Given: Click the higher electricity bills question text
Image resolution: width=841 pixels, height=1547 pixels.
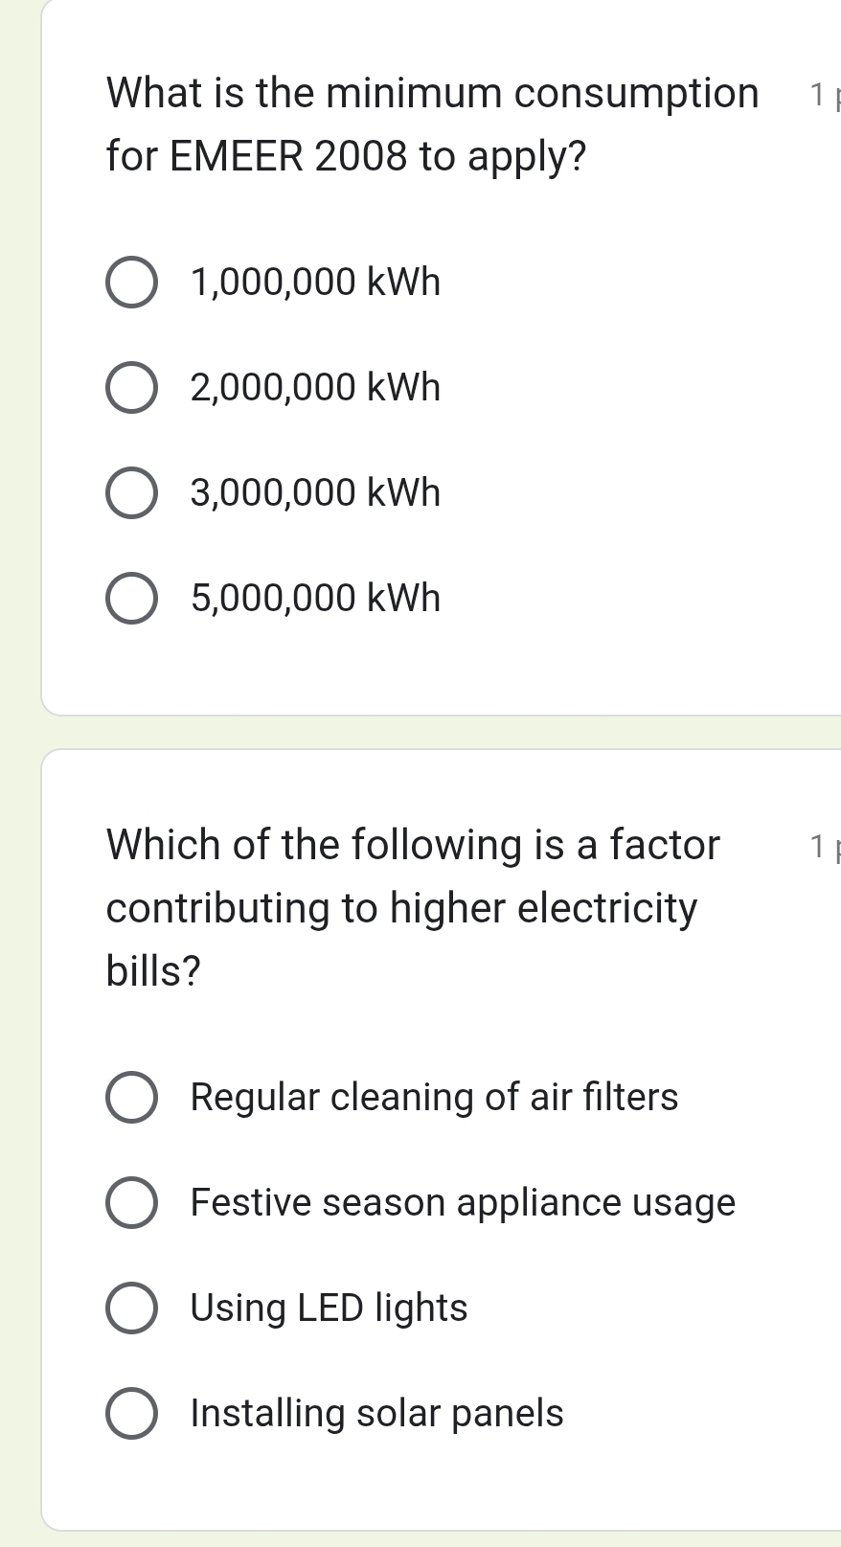Looking at the screenshot, I should pyautogui.click(x=412, y=907).
